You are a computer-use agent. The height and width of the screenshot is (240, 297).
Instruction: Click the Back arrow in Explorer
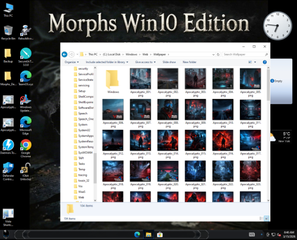point(65,54)
